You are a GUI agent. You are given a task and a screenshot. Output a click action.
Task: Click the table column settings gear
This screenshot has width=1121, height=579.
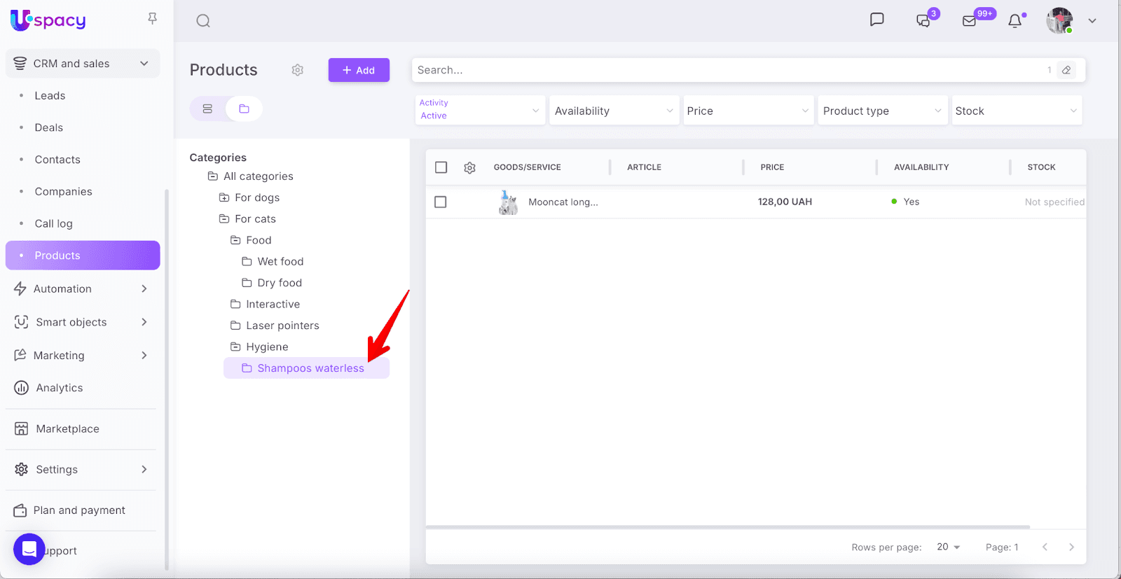click(x=469, y=167)
